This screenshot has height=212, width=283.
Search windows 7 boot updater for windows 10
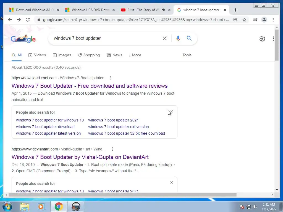pos(50,120)
